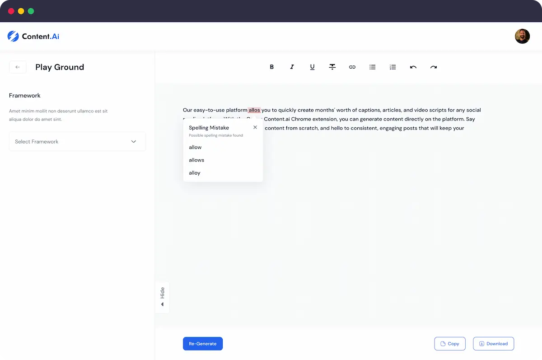
Task: Close the Spelling Mistake popup
Action: [x=255, y=127]
